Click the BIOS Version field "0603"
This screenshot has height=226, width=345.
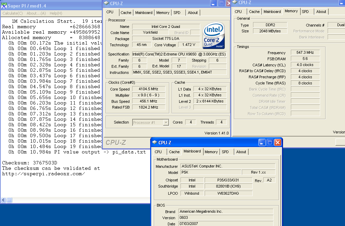click(226, 217)
